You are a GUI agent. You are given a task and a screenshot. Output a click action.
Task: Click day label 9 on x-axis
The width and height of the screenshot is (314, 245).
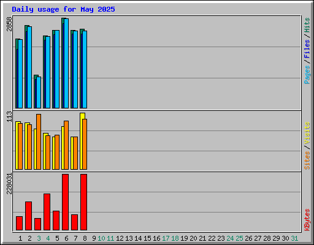pos(94,238)
